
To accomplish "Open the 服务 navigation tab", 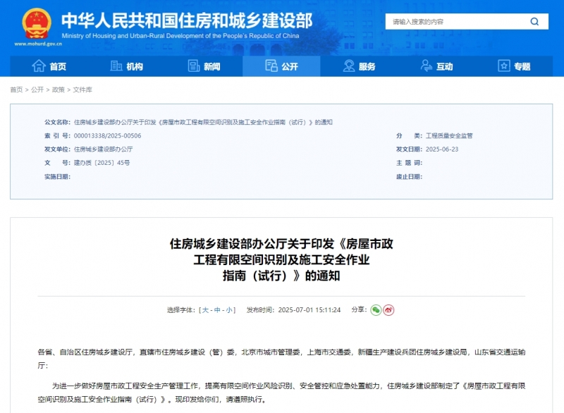I will point(359,66).
